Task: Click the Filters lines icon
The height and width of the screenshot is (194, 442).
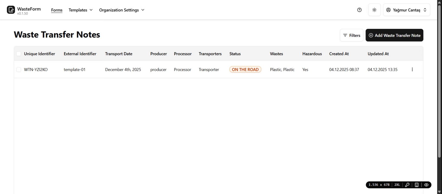Action: 345,35
